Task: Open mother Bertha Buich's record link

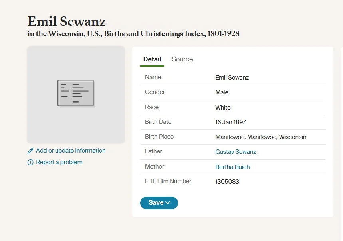Action: click(232, 167)
